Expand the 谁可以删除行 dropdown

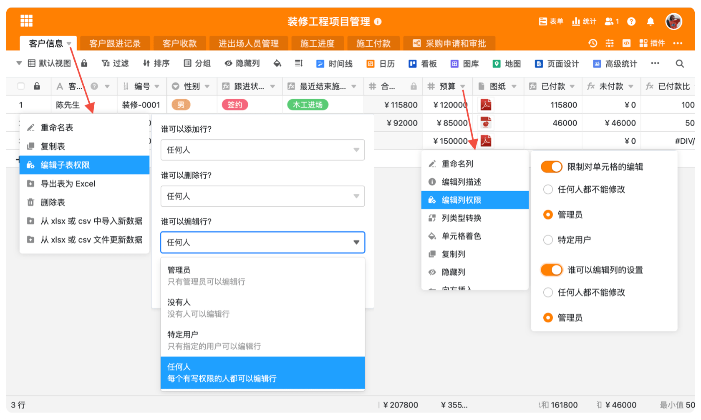262,196
